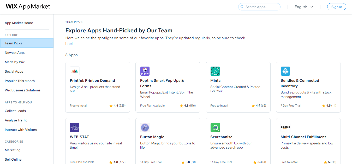Click the WEB-STAT app icon
This screenshot has height=164, width=352.
coord(75,127)
